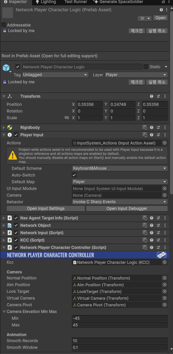Pick object for Actions field
The image size is (173, 354).
point(165,143)
